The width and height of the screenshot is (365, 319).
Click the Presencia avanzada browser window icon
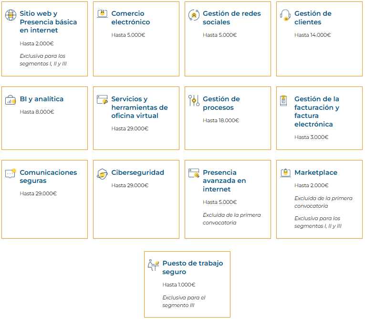194,173
